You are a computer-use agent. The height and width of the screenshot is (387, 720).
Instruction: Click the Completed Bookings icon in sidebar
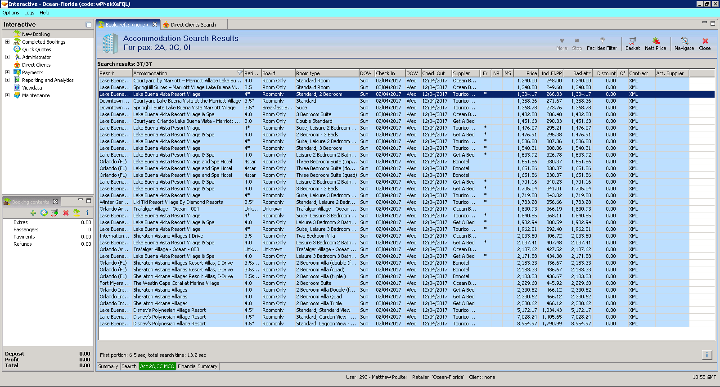[x=17, y=41]
